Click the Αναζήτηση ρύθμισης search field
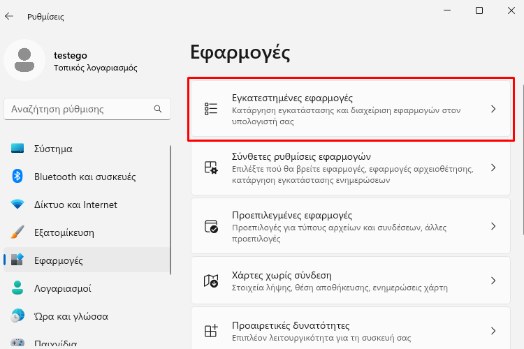 [x=87, y=109]
